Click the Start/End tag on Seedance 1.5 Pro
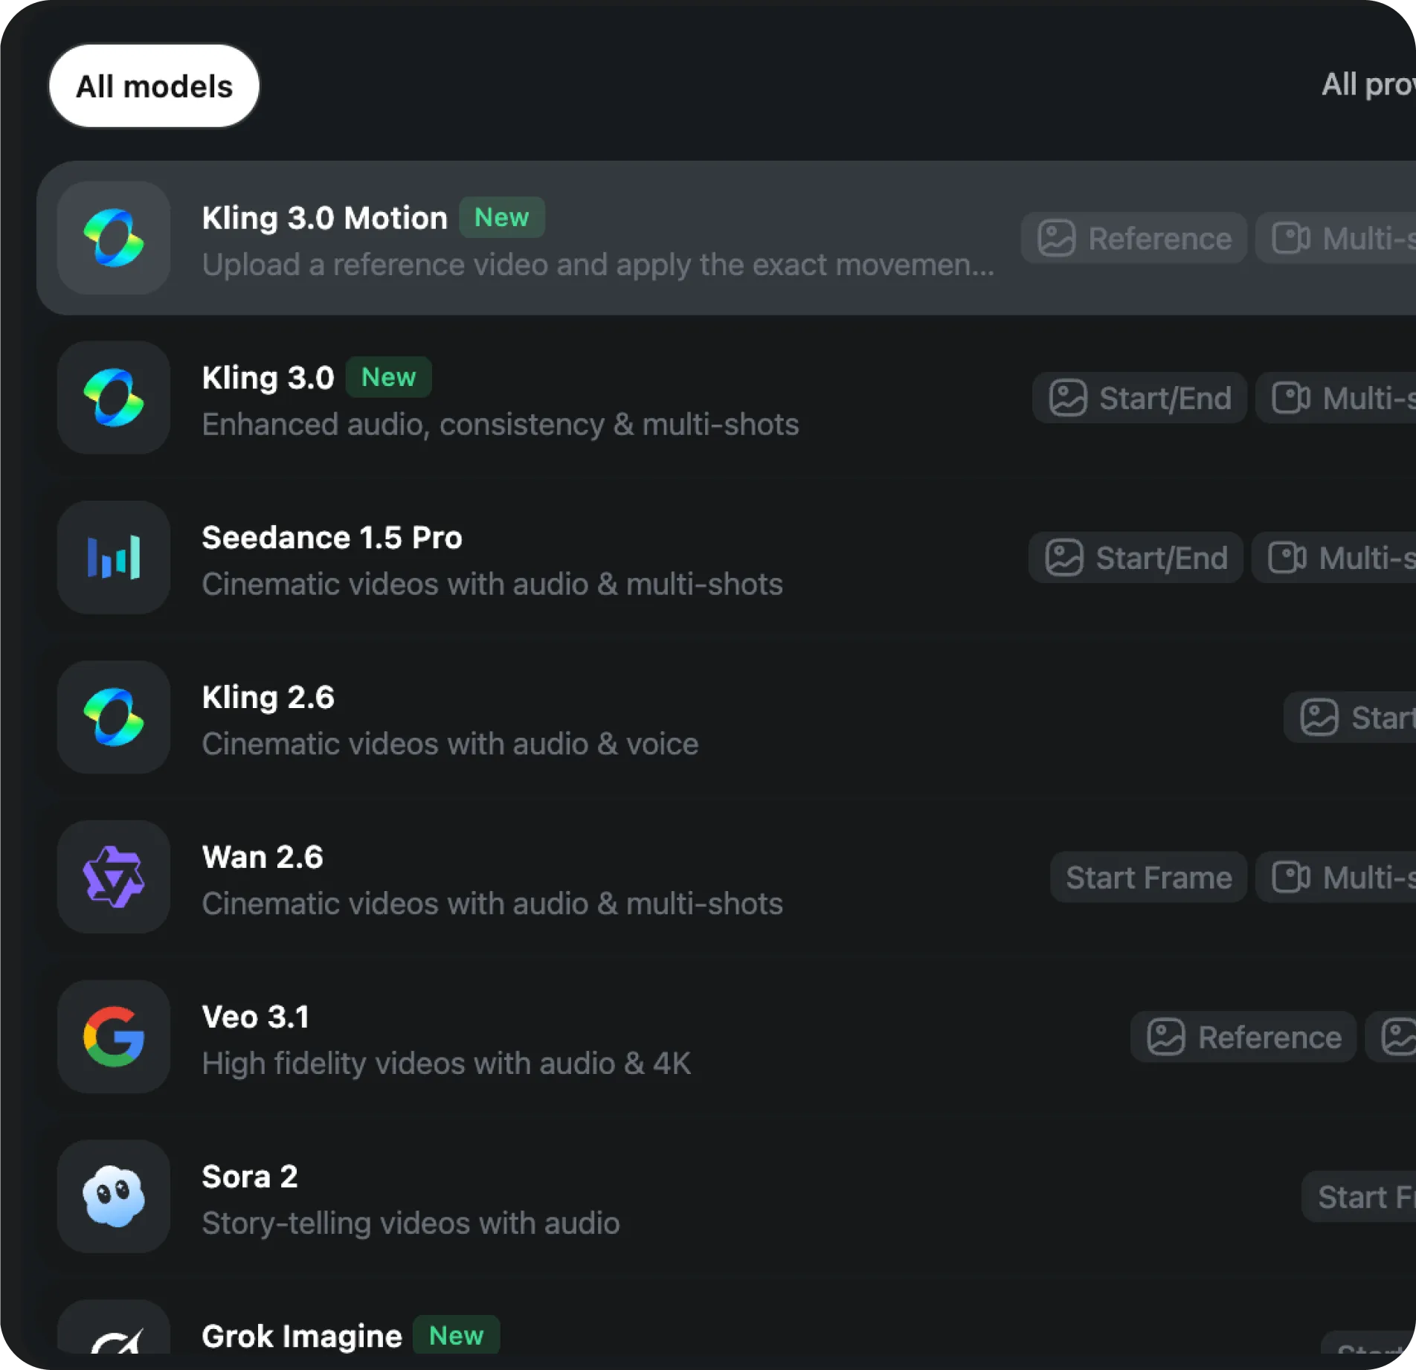The height and width of the screenshot is (1370, 1416). tap(1136, 558)
